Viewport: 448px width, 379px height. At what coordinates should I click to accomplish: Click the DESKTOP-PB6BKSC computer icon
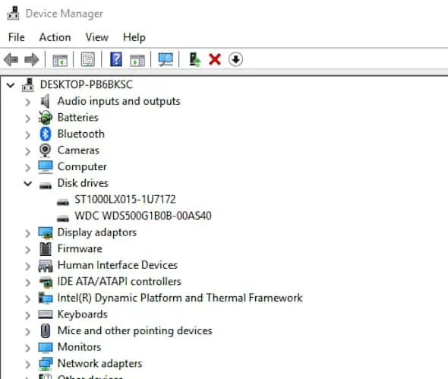pos(28,85)
